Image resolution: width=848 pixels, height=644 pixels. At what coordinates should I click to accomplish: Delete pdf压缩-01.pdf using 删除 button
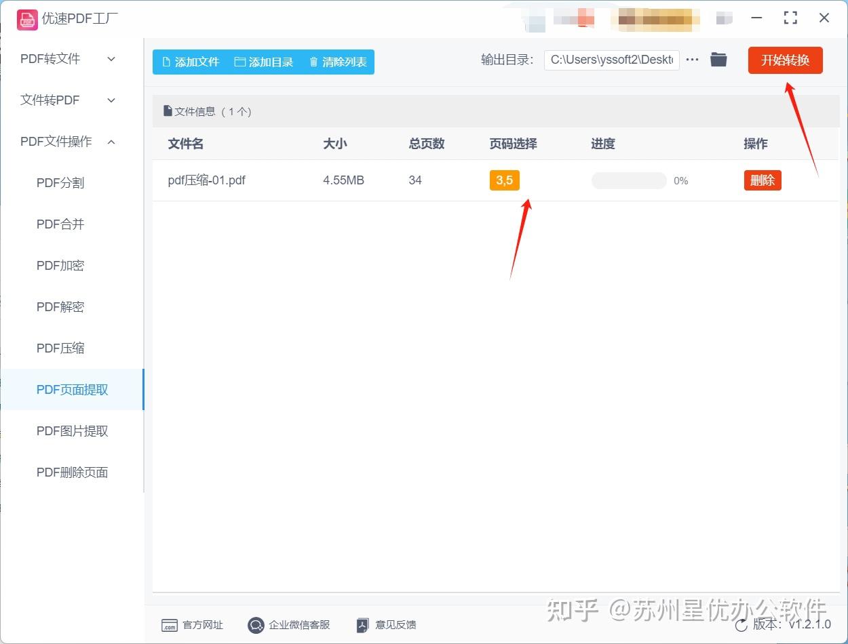[x=763, y=180]
